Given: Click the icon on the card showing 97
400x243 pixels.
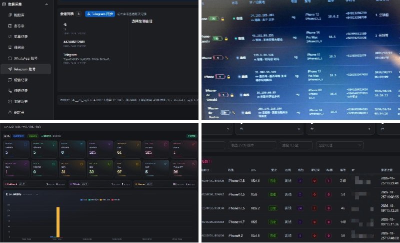Looking at the screenshot, I should [137, 164].
